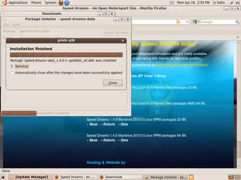Open the Data link under Mandriva 32-Bit packages

click(x=124, y=124)
